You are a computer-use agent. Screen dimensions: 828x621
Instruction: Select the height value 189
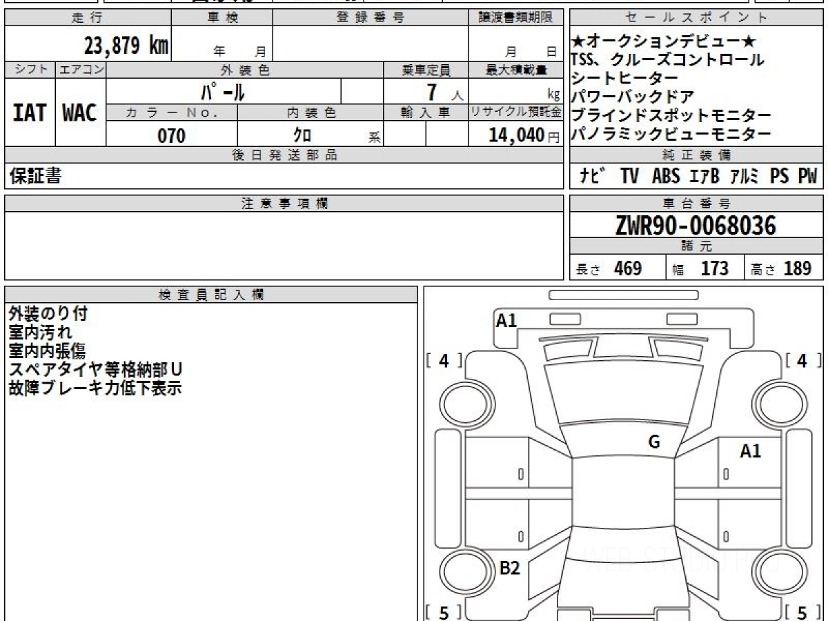(x=797, y=268)
